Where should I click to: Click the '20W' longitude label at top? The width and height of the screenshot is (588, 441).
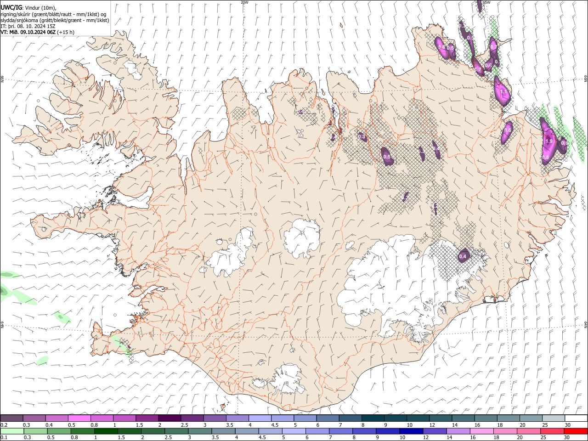tap(244, 2)
